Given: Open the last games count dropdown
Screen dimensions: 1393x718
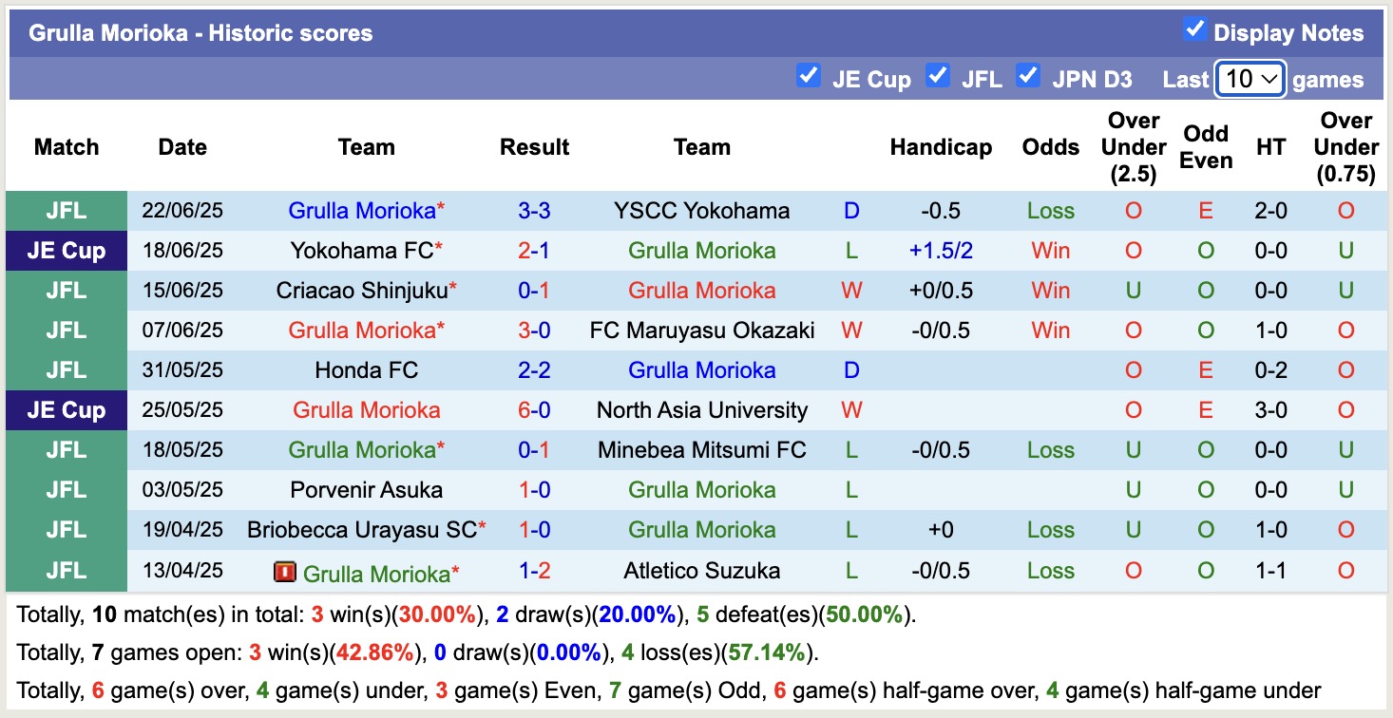Looking at the screenshot, I should coord(1250,80).
